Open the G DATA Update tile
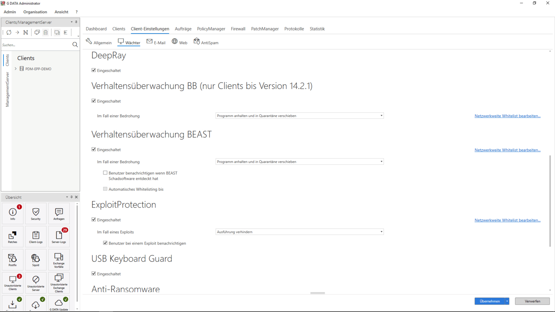The image size is (555, 312). (x=59, y=304)
